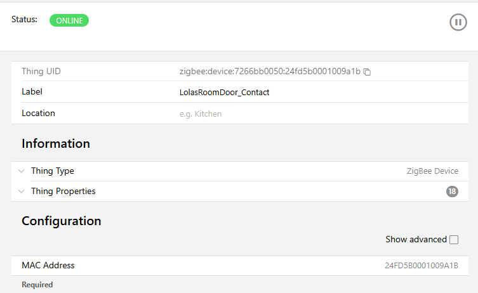Click the Thing Properties row title
This screenshot has width=478, height=293.
(63, 192)
